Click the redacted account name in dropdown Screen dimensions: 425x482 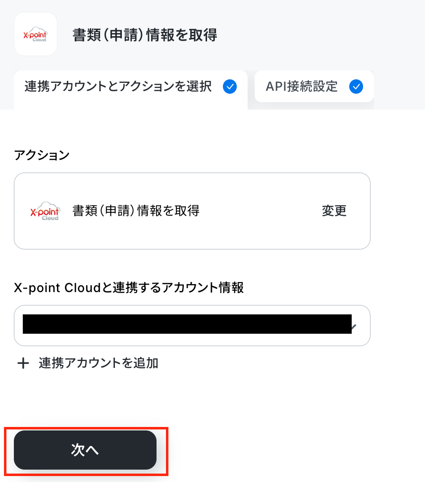point(187,324)
